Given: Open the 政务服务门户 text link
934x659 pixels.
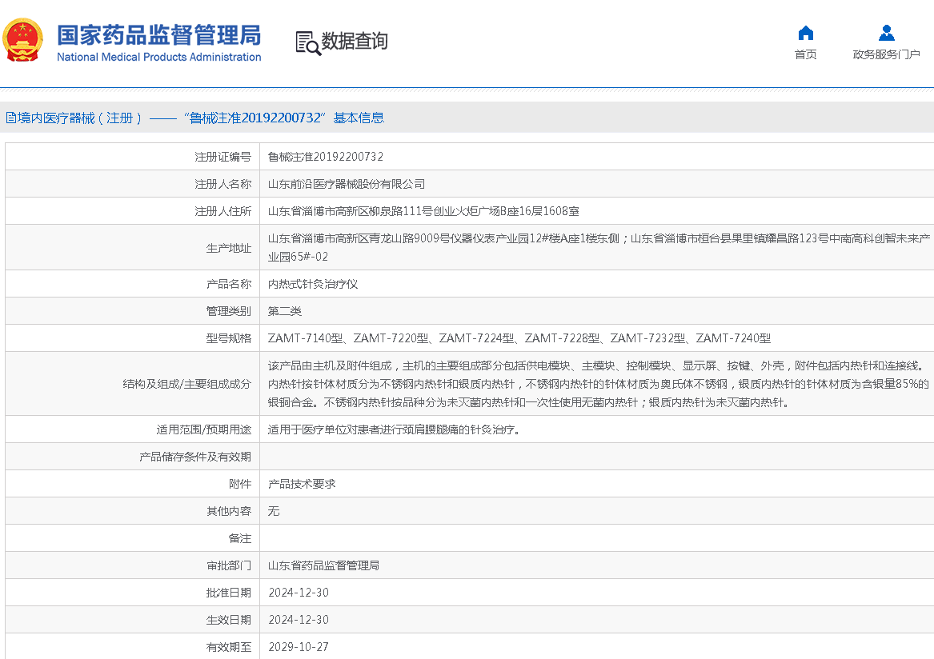Looking at the screenshot, I should pos(886,54).
